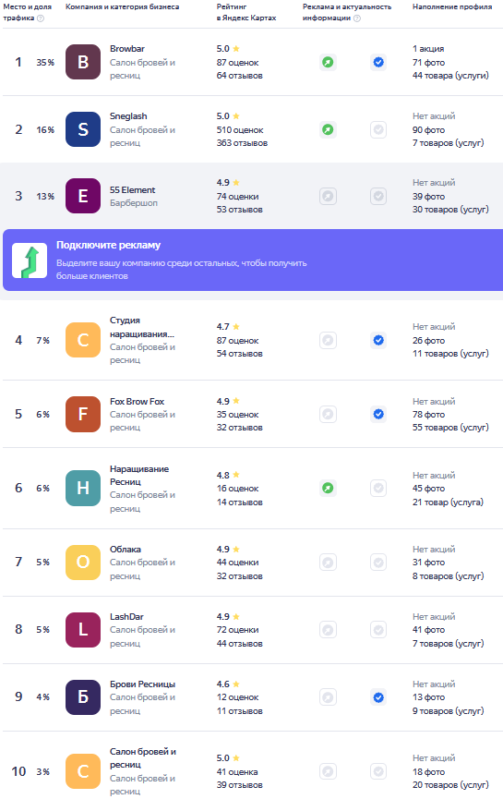Click the Browbar company avatar
Screen dimensions: 503x799
pyautogui.click(x=83, y=62)
